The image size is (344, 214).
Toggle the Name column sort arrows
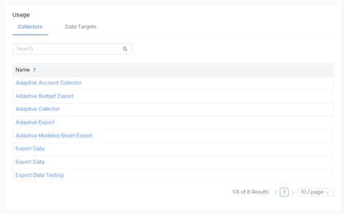coord(34,70)
